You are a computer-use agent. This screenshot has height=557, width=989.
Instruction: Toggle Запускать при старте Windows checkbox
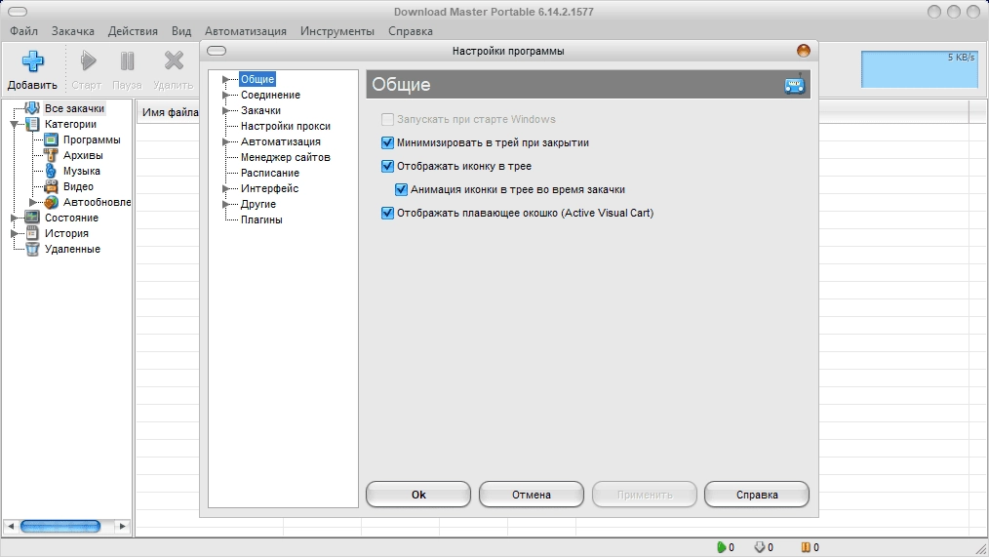(387, 119)
